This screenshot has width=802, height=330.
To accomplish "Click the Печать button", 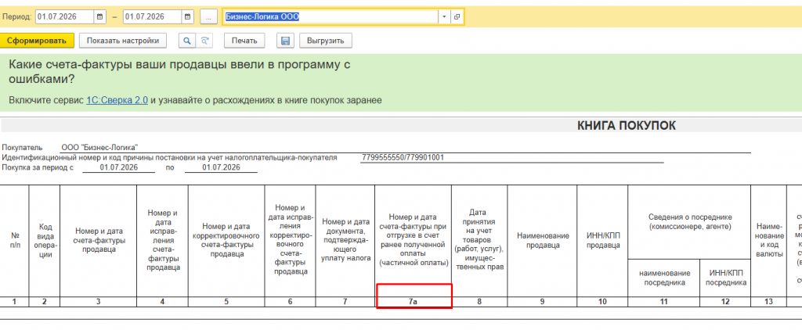I will pos(244,41).
